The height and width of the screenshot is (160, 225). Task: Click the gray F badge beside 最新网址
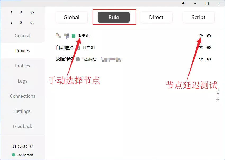pos(78,59)
